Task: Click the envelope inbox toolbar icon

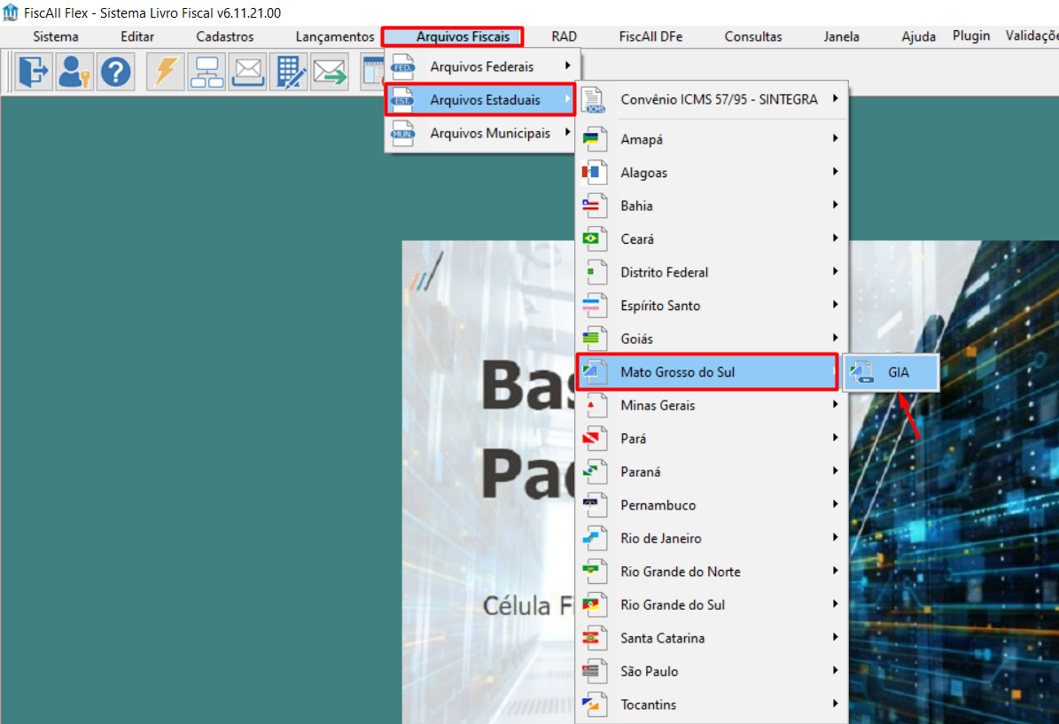Action: tap(248, 72)
